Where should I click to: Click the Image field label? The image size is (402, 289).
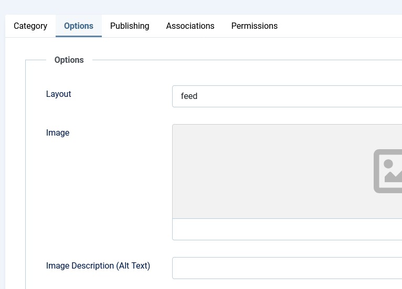[x=58, y=133]
